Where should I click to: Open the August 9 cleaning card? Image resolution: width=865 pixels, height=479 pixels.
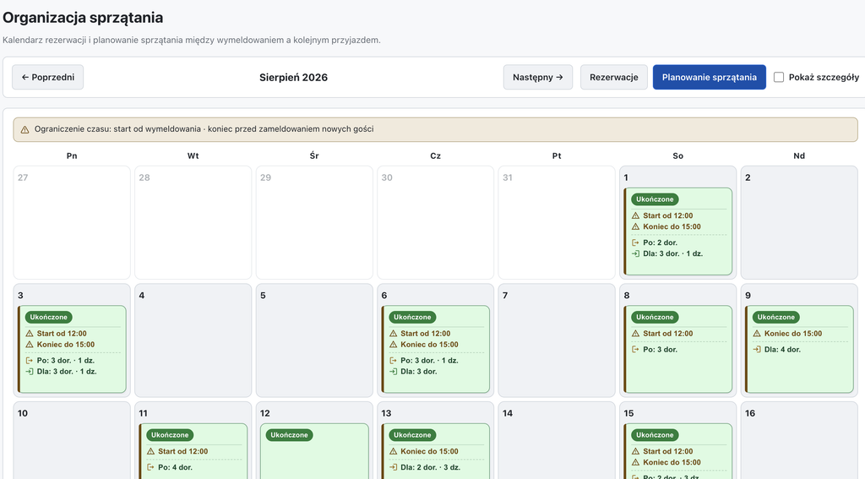pos(799,349)
